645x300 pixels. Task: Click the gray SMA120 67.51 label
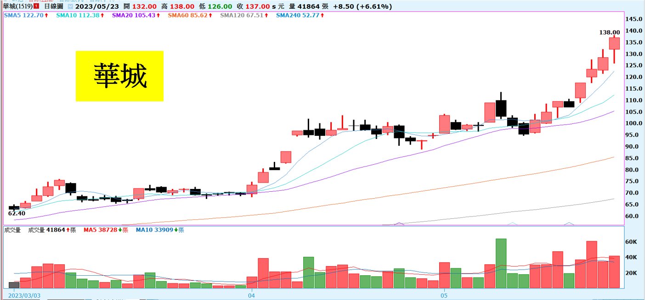245,15
